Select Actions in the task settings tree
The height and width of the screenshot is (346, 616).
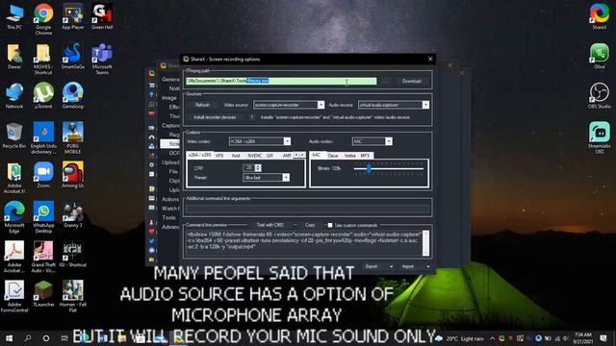170,199
